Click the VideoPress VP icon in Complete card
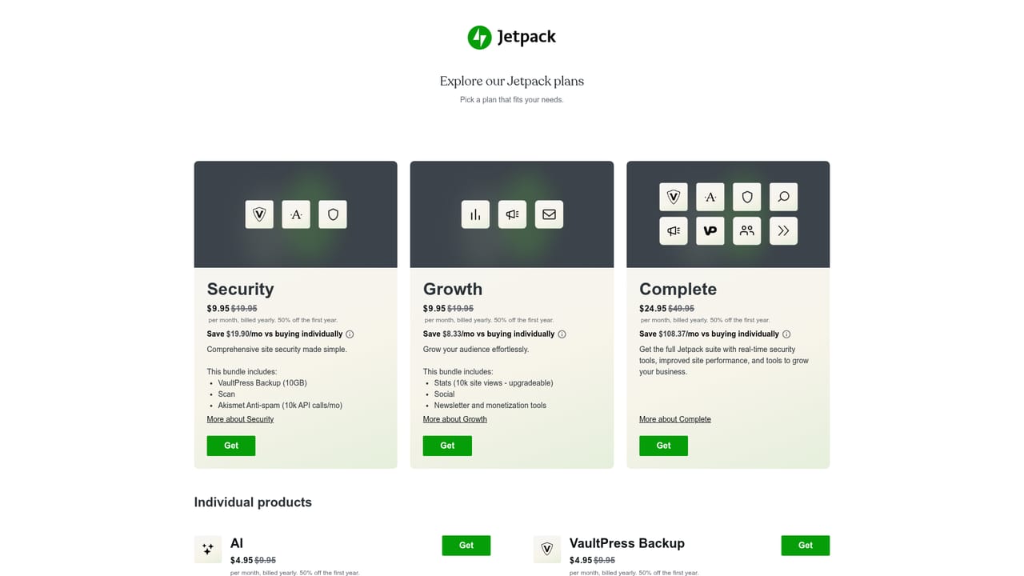 point(710,231)
